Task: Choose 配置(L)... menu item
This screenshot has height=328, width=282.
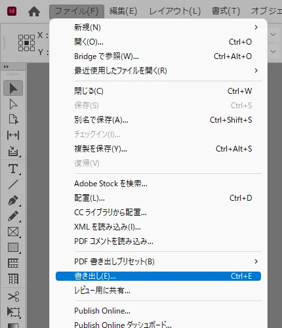Action: [158, 198]
